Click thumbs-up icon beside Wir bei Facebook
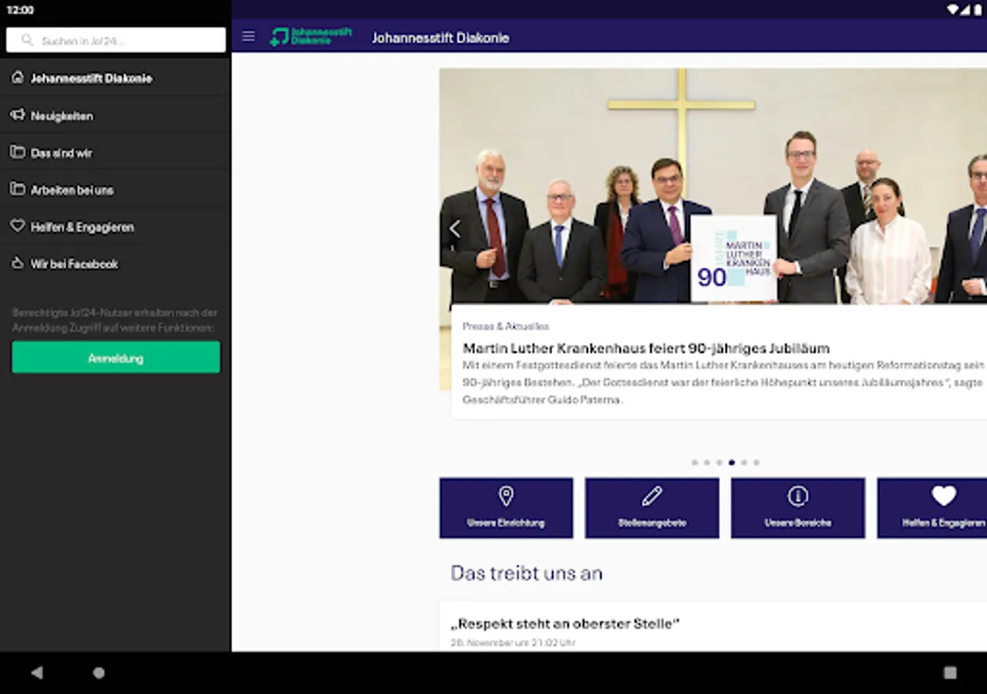This screenshot has width=987, height=694. coord(18,263)
